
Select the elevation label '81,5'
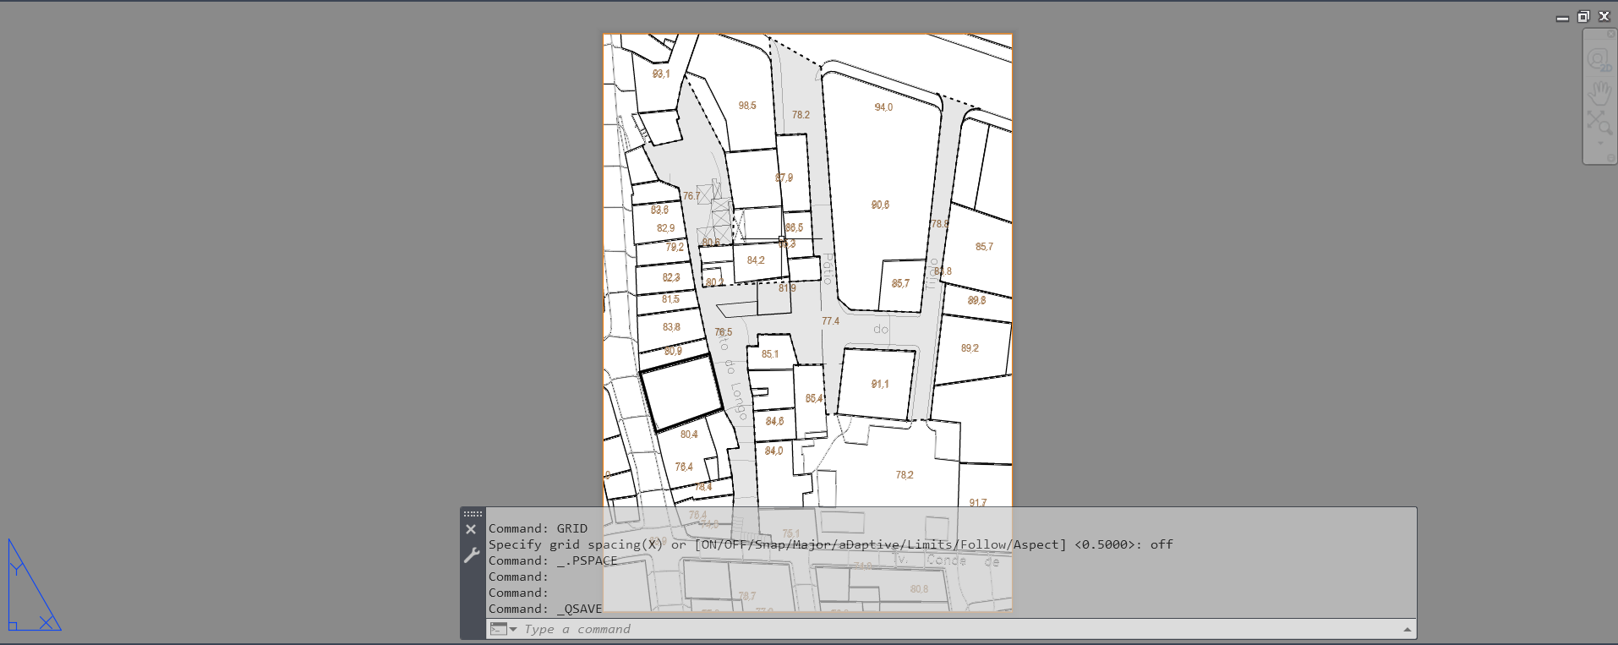[670, 299]
